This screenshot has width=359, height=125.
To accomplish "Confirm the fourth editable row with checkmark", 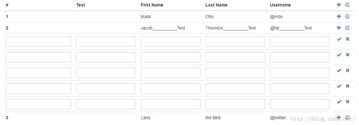I will [339, 86].
